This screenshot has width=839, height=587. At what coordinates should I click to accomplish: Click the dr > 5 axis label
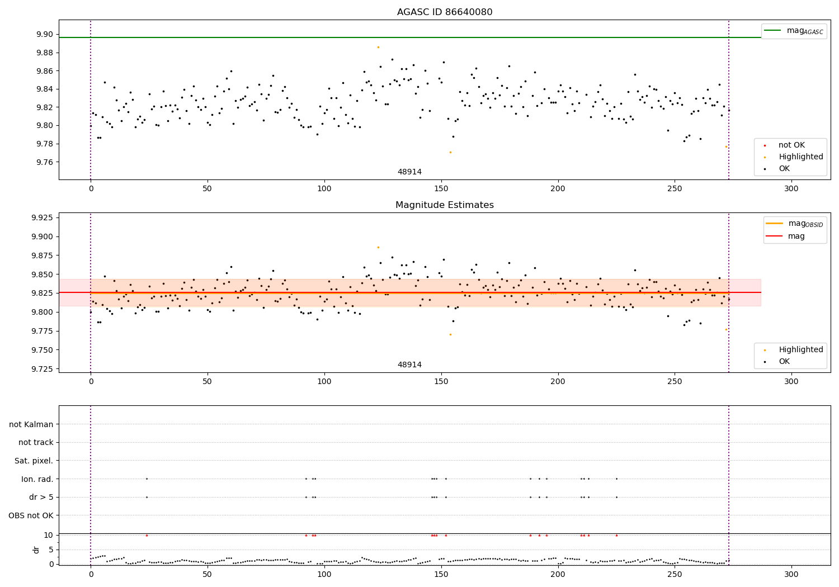41,498
